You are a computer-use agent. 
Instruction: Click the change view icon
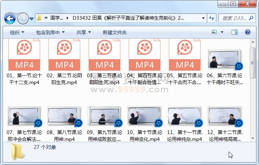(x=214, y=32)
